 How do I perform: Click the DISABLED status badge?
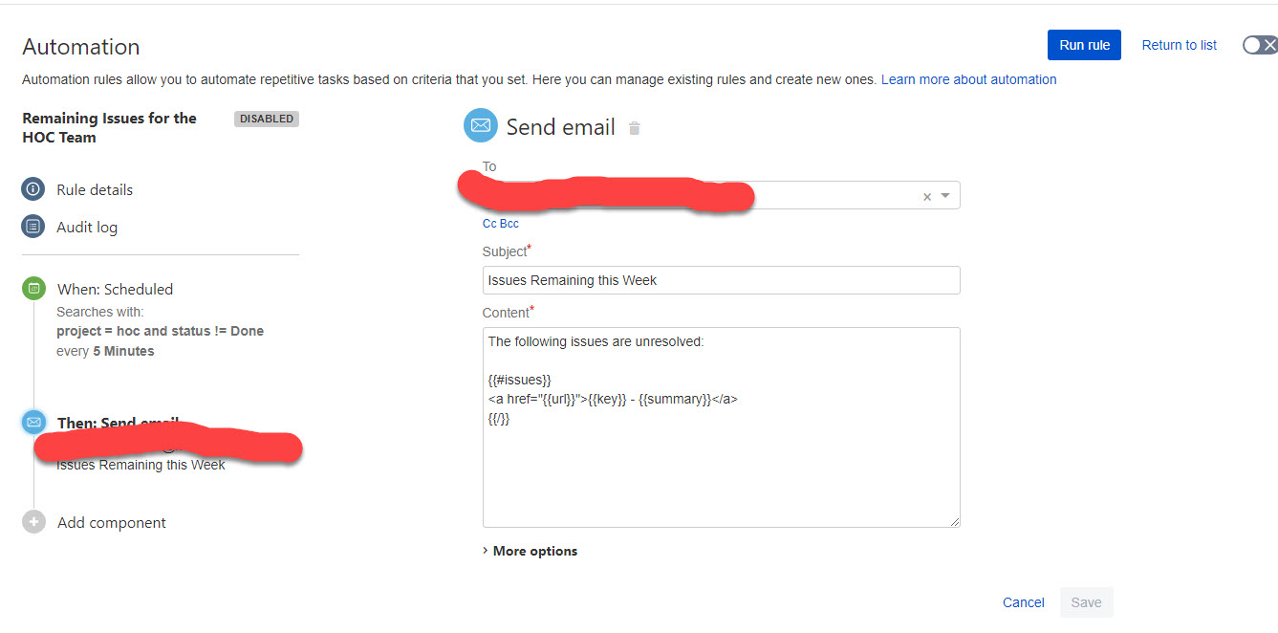click(x=267, y=119)
